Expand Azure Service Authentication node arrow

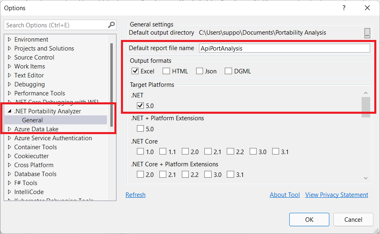[9, 138]
